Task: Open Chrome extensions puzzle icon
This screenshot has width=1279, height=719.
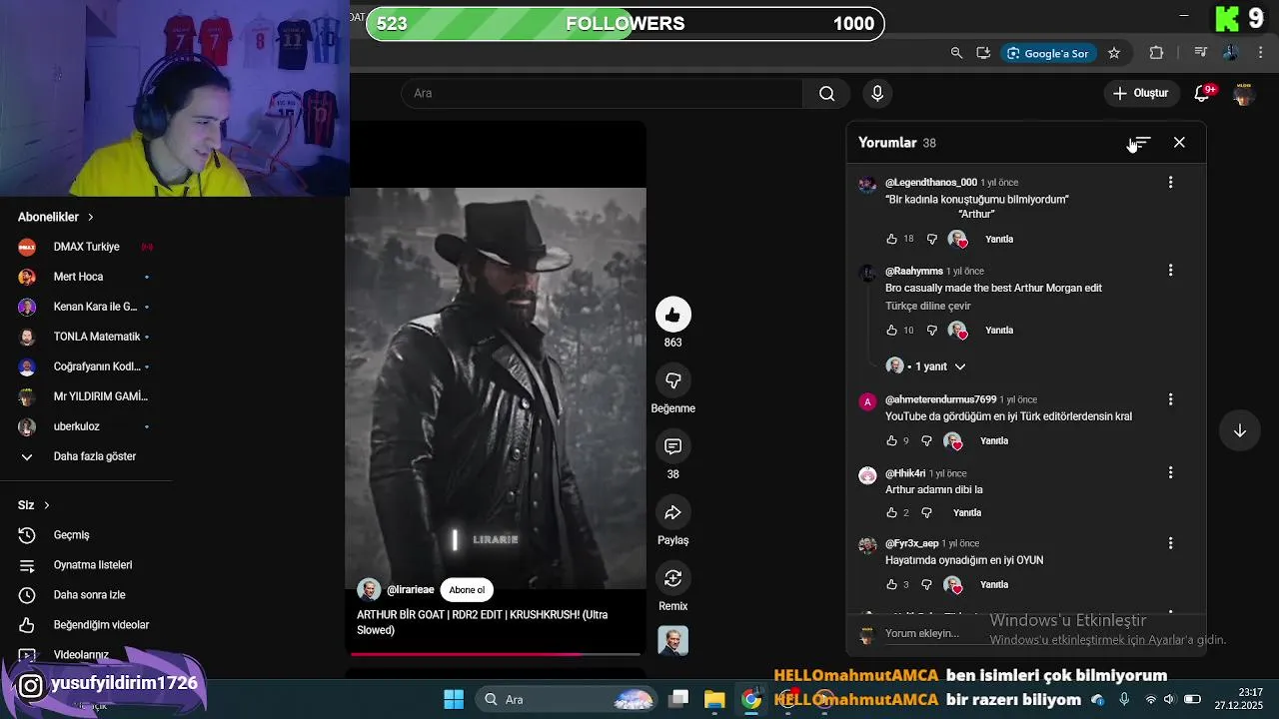Action: 1157,53
